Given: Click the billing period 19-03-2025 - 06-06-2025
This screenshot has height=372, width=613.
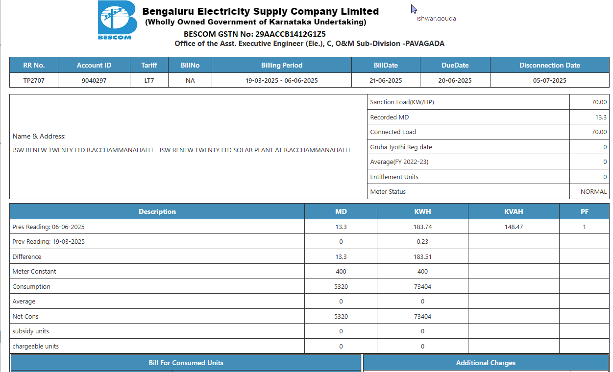Looking at the screenshot, I should pyautogui.click(x=282, y=80).
